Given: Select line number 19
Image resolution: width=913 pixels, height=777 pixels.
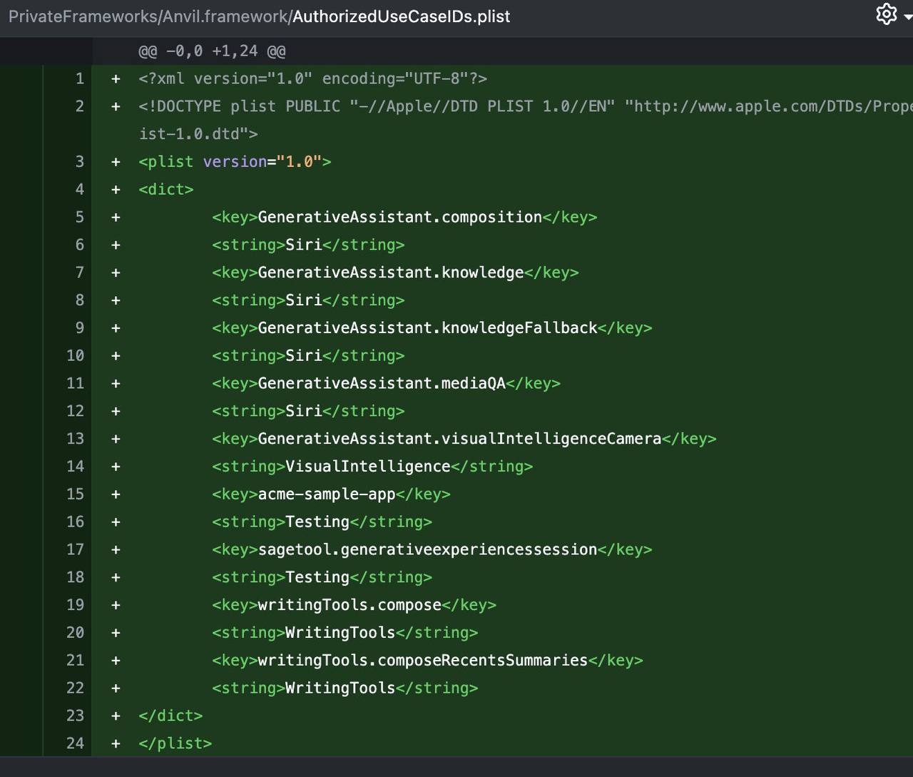Looking at the screenshot, I should 75,605.
